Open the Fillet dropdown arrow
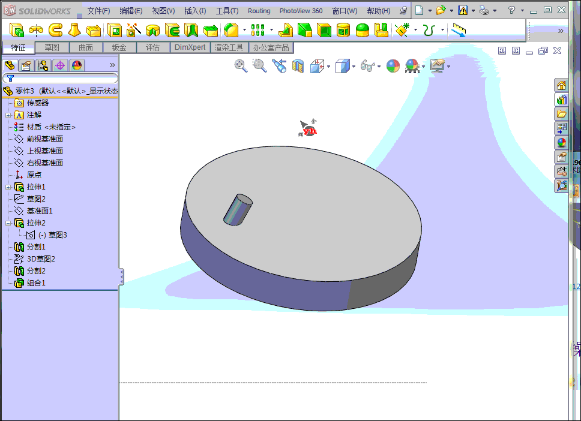The image size is (581, 421). [244, 30]
